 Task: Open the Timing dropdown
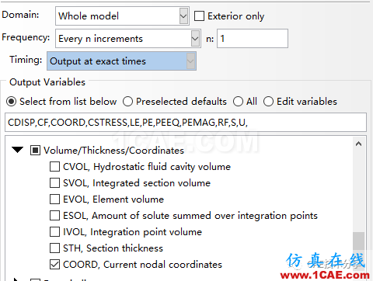(121, 61)
